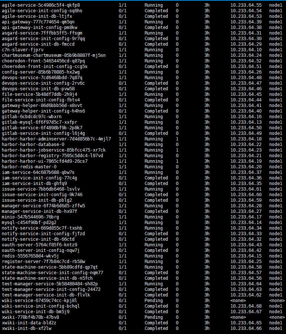Screen dimensions: 286x334
Task: Click gitlab-mysql-6f6f97d5c7-xxfpr text
Action: pos(40,122)
